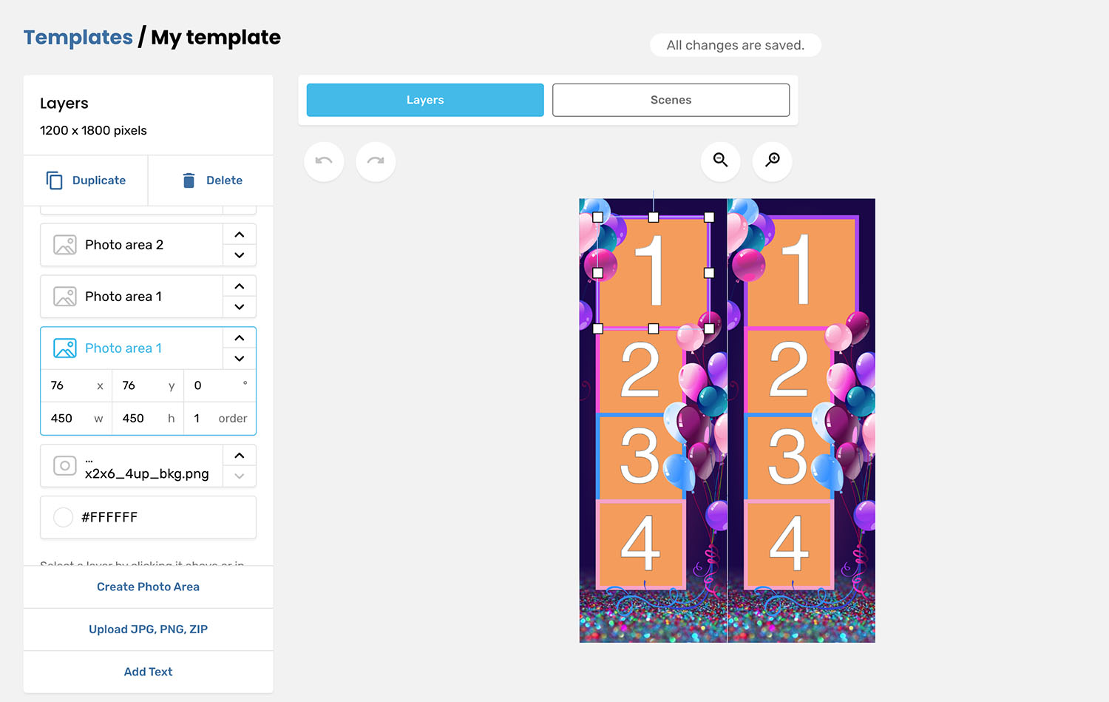Click the undo arrow icon
The image size is (1109, 702).
click(324, 161)
